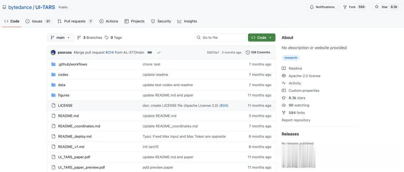404x172 pixels.
Task: Open the Notifications subscription button
Action: coord(322,7)
